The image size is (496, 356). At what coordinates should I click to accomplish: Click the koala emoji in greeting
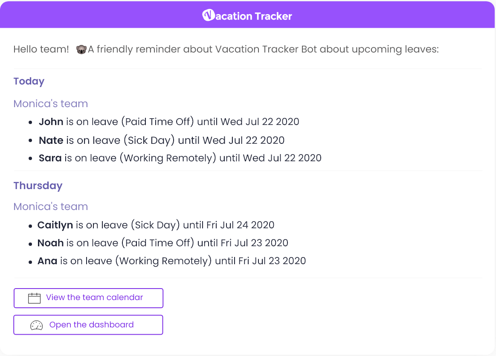click(x=81, y=50)
